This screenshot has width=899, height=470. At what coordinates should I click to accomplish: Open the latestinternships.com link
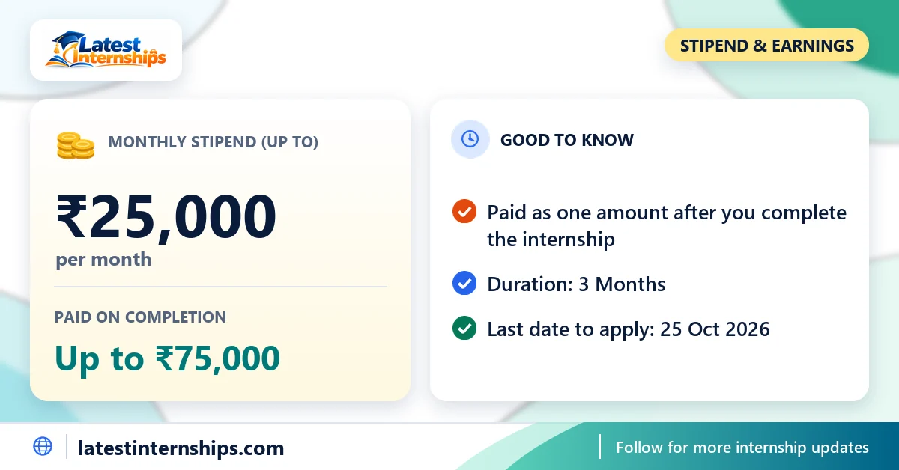point(181,448)
